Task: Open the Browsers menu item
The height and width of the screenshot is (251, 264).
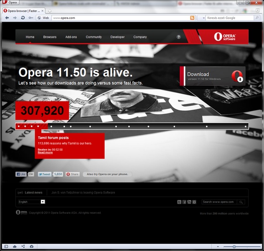Action: [x=50, y=37]
